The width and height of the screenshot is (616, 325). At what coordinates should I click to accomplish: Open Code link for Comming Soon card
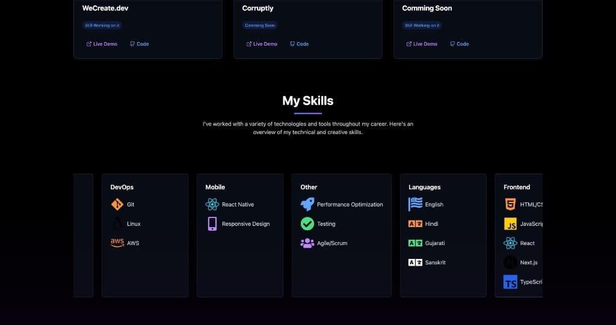coord(459,44)
